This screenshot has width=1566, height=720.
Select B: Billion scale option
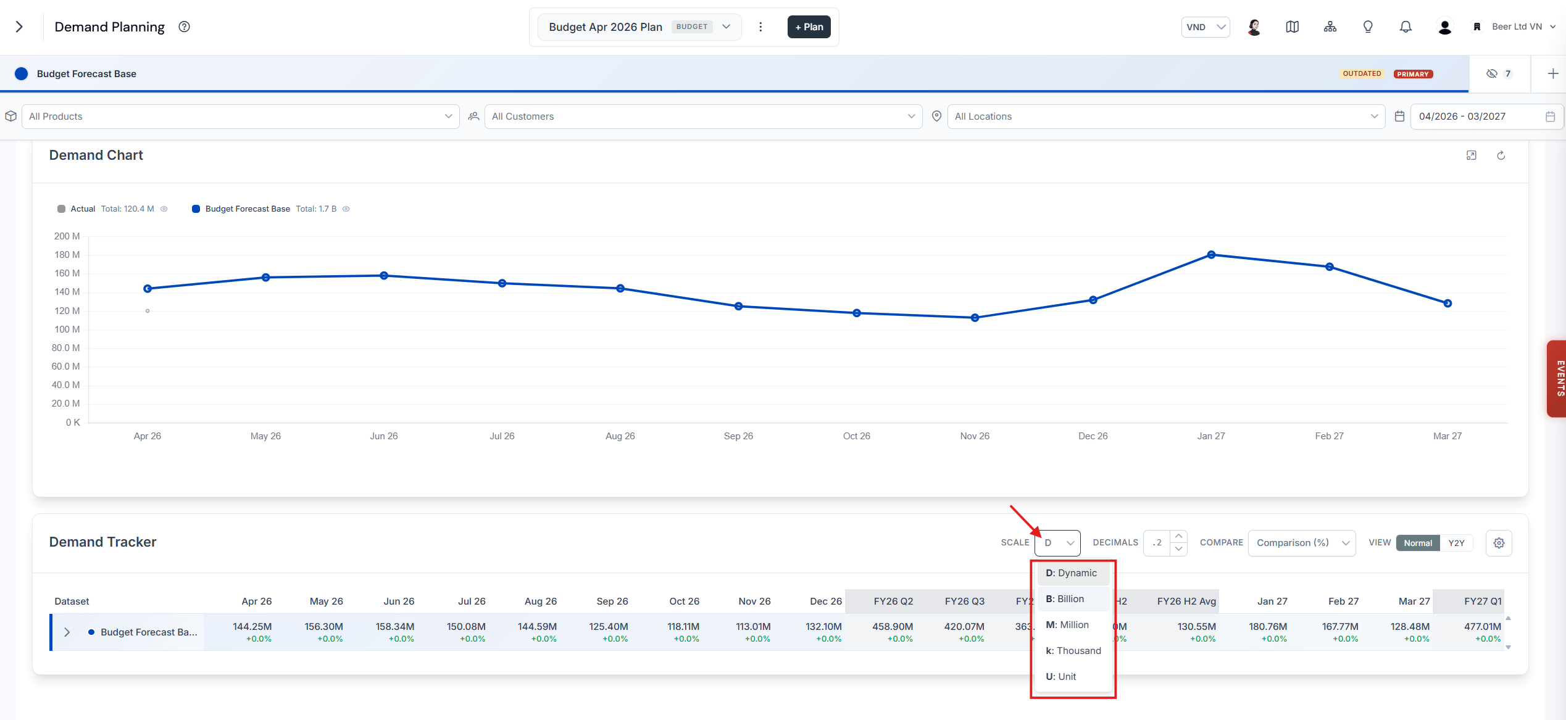coord(1073,599)
